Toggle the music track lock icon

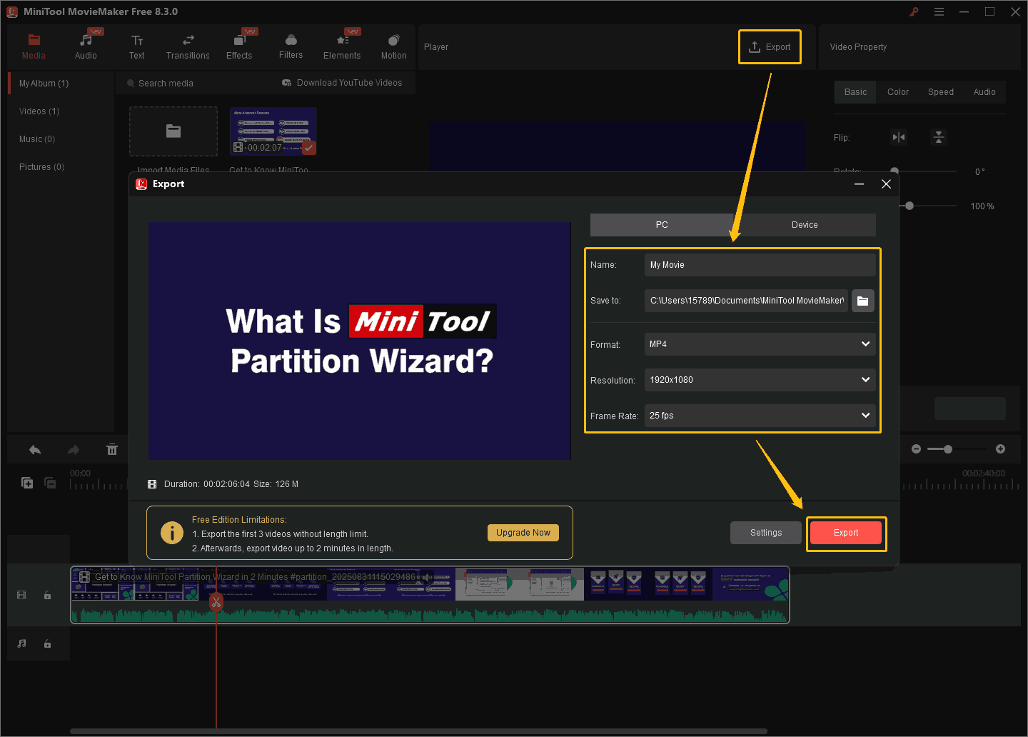point(47,644)
